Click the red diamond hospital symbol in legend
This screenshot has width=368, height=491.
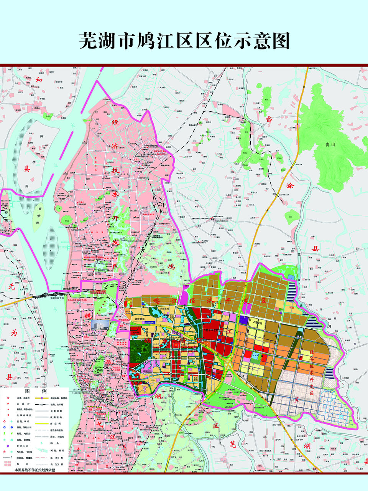coord(5,422)
